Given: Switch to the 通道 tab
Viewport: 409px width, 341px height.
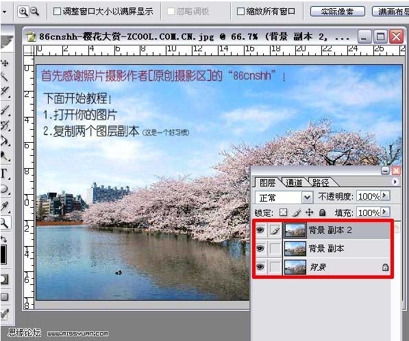Looking at the screenshot, I should [294, 182].
